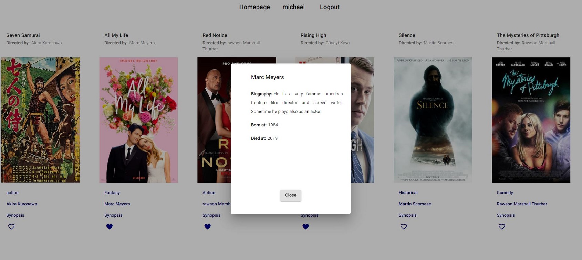The image size is (582, 260).
Task: Click the Rising High title text
Action: [313, 35]
